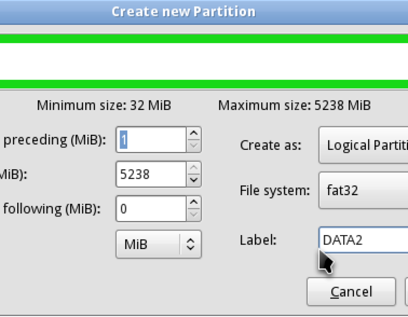
Task: Click the Label: caption text
Action: pyautogui.click(x=258, y=240)
